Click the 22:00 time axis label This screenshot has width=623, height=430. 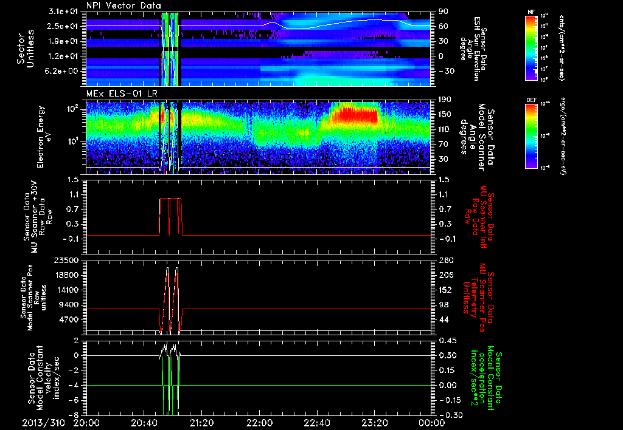[x=259, y=423]
